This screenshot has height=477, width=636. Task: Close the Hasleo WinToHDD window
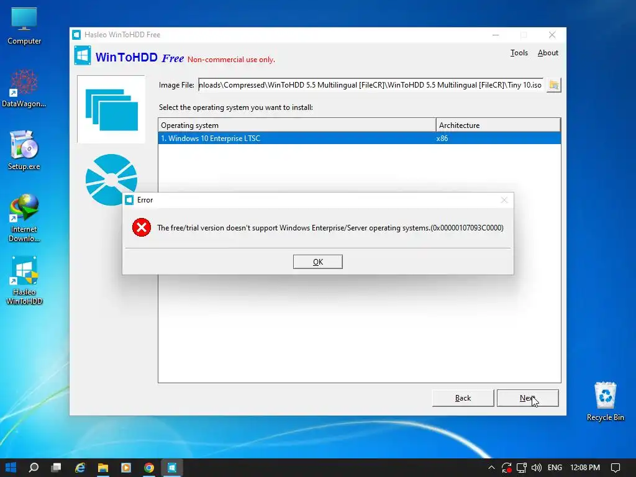pyautogui.click(x=552, y=35)
